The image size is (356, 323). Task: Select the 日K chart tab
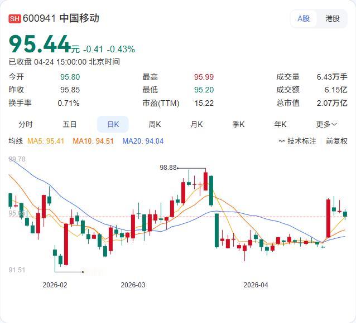coord(113,124)
